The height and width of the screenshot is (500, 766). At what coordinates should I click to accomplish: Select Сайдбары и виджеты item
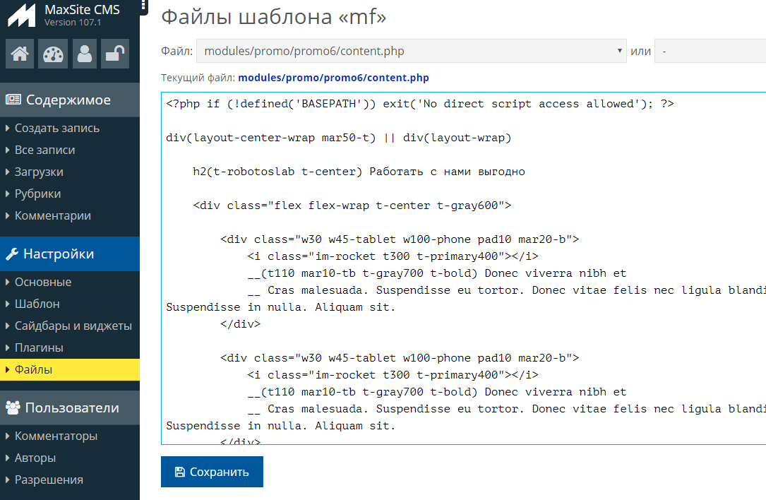pyautogui.click(x=73, y=326)
